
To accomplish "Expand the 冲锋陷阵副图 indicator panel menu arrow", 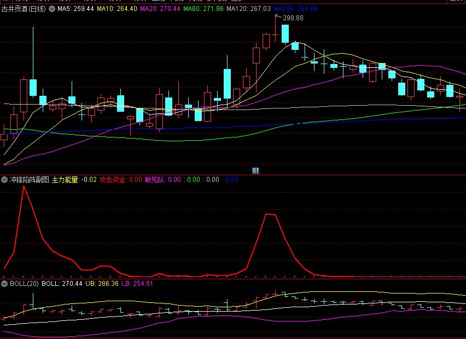I will tap(4, 180).
